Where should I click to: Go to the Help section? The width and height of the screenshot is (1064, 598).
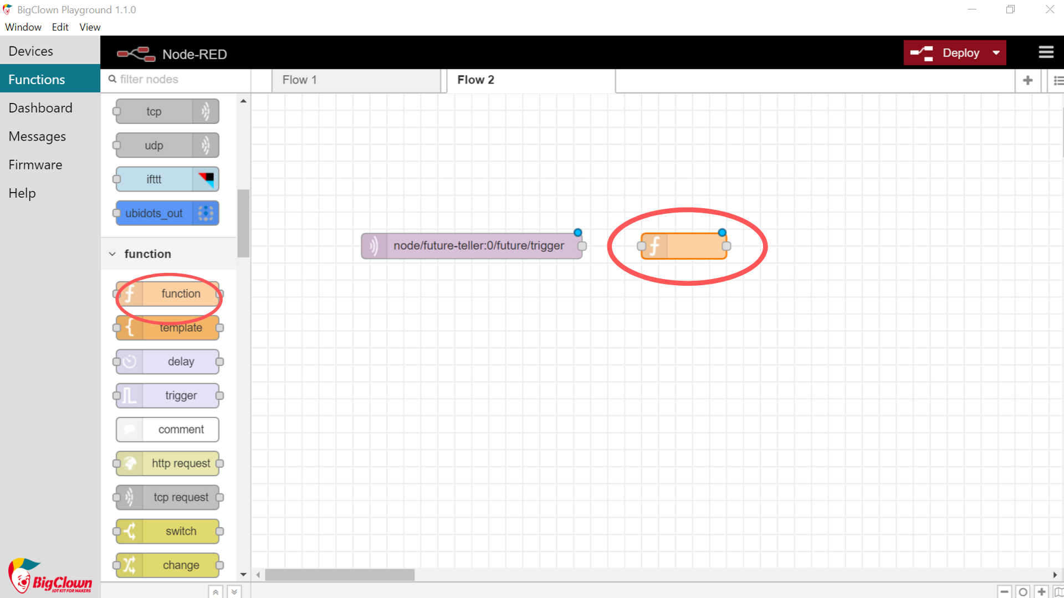point(50,193)
